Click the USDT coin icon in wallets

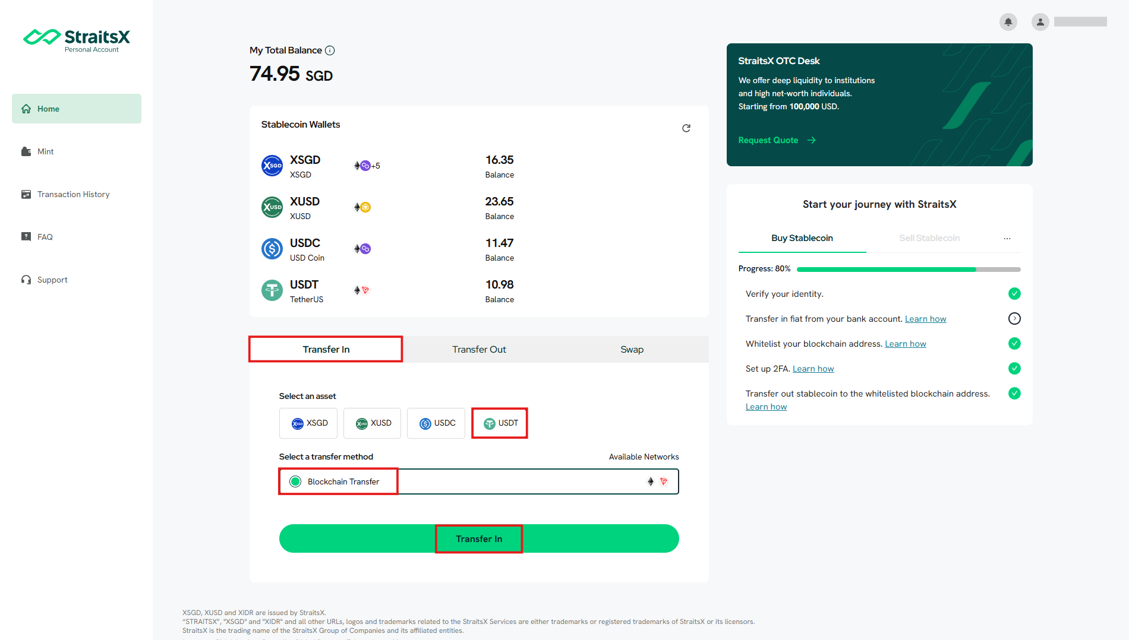tap(272, 290)
